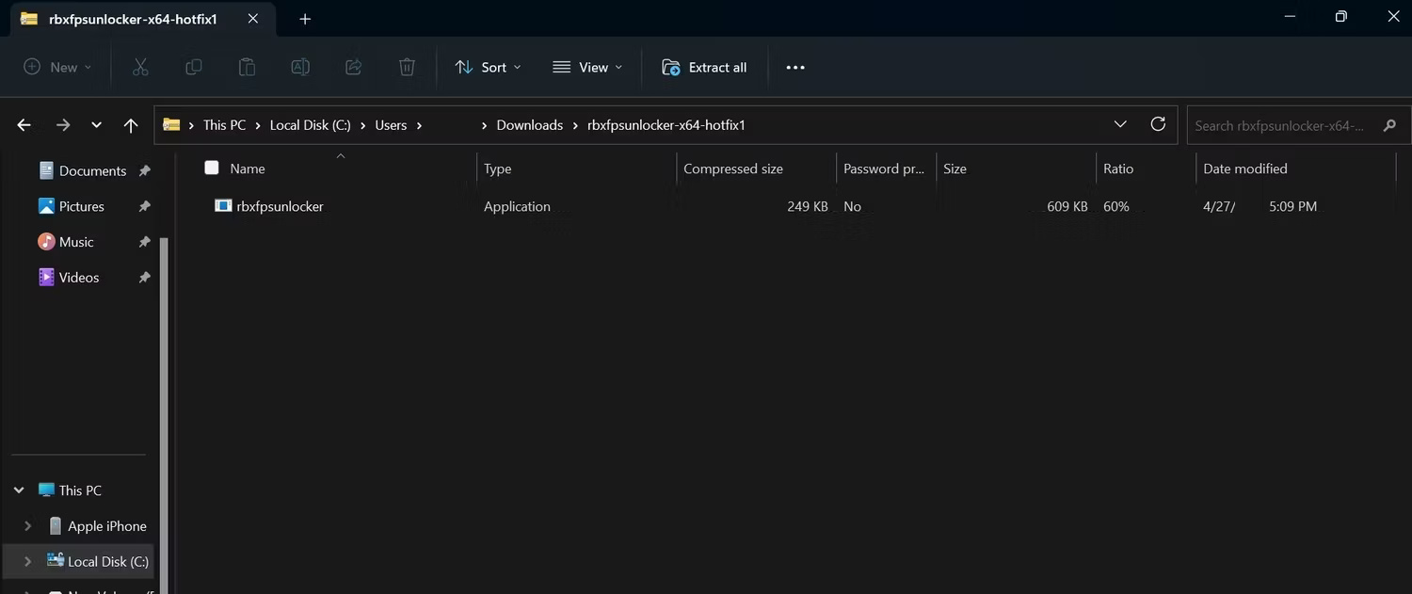Open the Sort dropdown menu
Image resolution: width=1412 pixels, height=594 pixels.
[487, 67]
